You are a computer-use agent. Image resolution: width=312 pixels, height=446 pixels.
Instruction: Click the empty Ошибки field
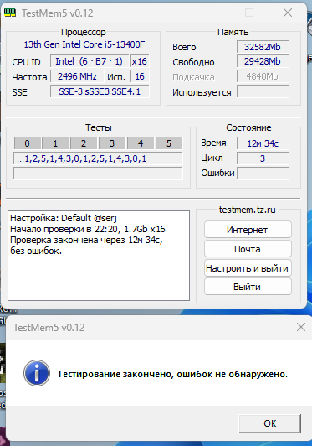[x=263, y=174]
